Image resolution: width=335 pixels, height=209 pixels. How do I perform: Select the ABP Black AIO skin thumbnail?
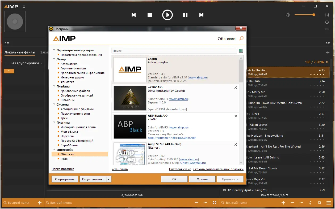[130, 127]
